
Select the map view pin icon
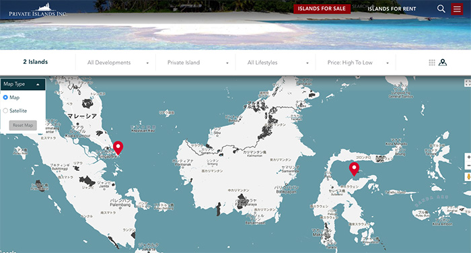pos(443,63)
